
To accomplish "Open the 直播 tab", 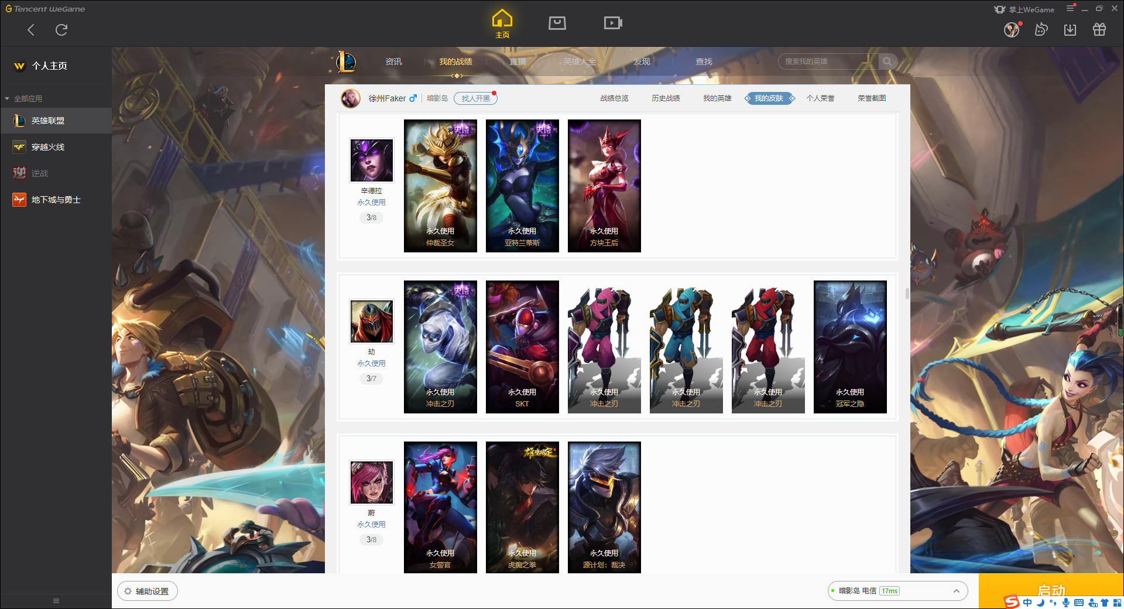I will tap(518, 61).
